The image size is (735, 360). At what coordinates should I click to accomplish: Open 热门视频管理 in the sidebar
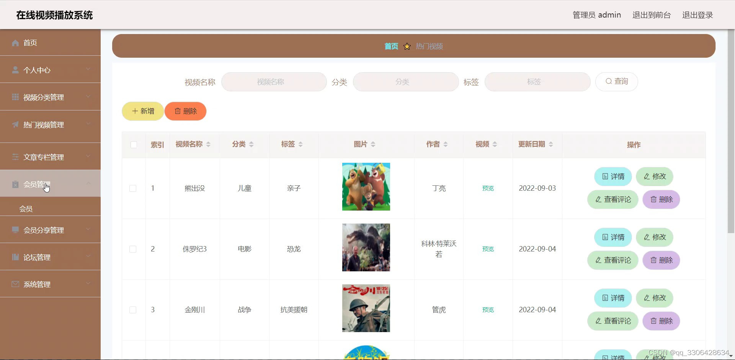click(x=50, y=125)
